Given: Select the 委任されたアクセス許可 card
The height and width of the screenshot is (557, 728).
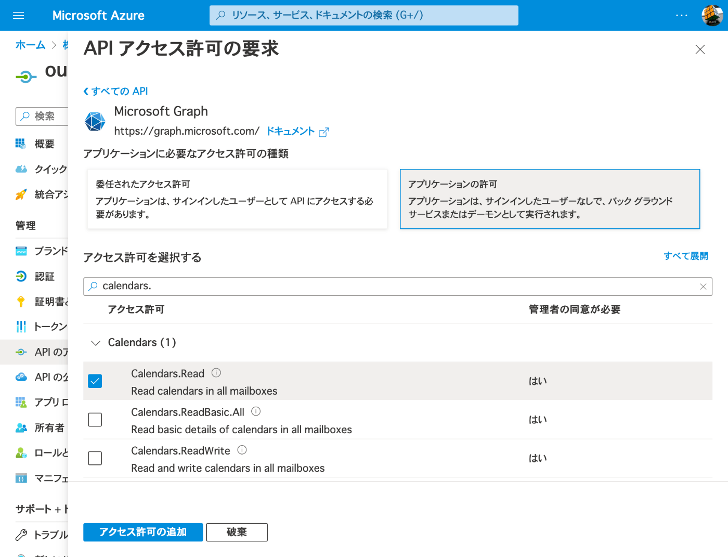Looking at the screenshot, I should 238,199.
